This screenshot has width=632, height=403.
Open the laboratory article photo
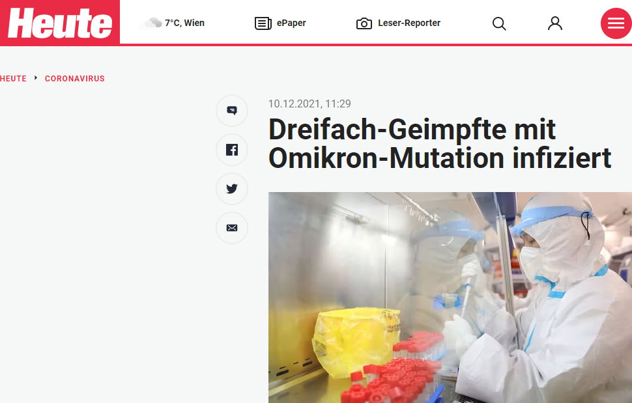450,298
